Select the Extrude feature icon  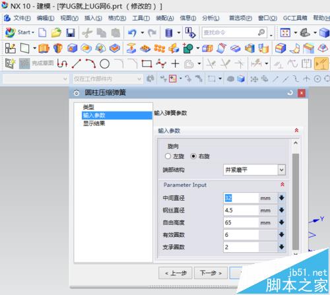[x=44, y=48]
